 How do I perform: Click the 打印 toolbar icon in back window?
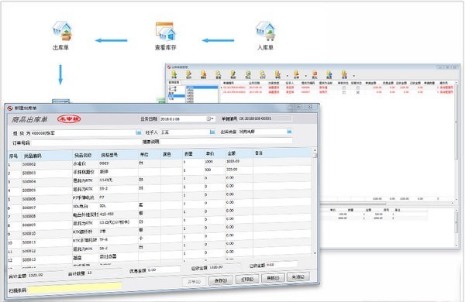pos(263,74)
